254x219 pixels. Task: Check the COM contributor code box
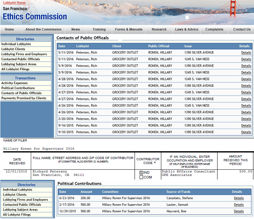pyautogui.click(x=142, y=177)
